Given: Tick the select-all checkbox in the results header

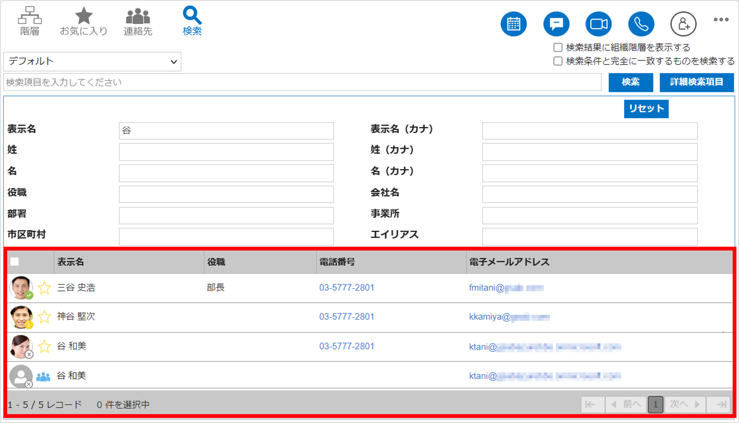Looking at the screenshot, I should coord(15,261).
